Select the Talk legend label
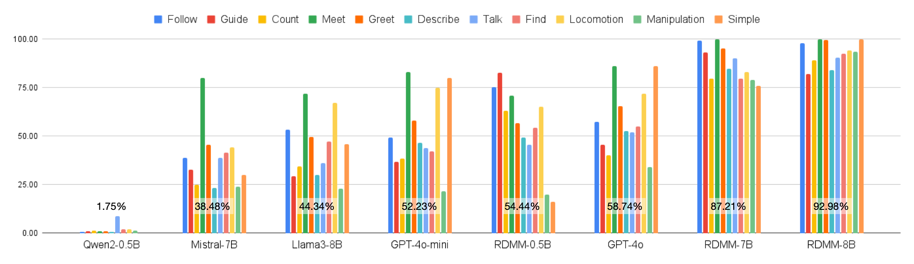Viewport: 914px width, 264px height. click(x=493, y=19)
